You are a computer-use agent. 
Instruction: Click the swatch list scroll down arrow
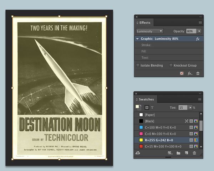(201, 147)
